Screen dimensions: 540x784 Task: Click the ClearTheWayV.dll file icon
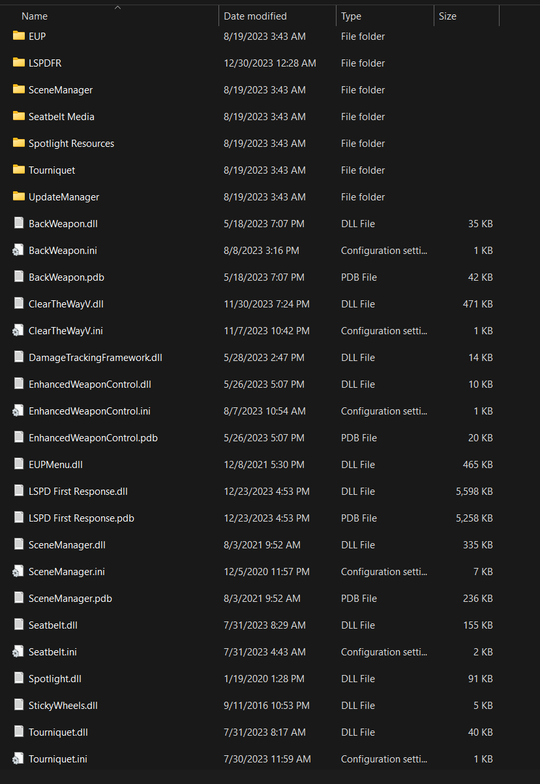tap(18, 304)
